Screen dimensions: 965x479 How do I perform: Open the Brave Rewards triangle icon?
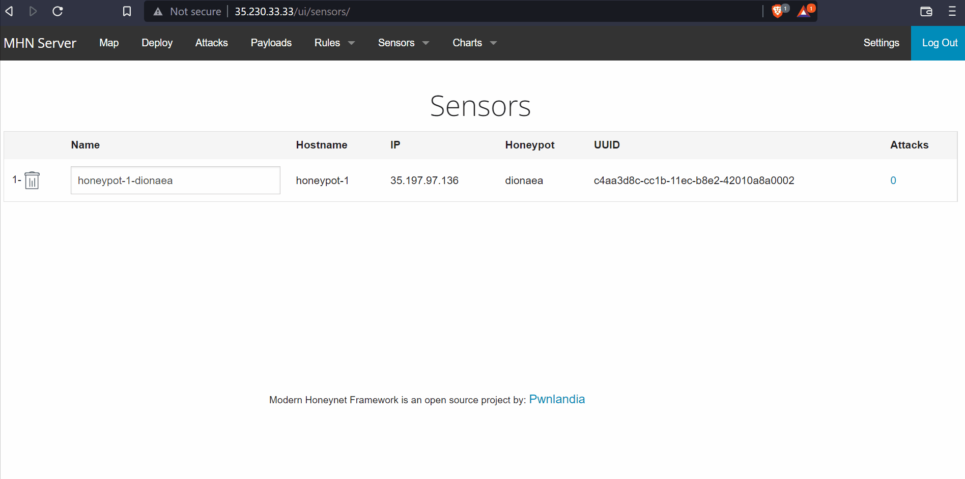pyautogui.click(x=805, y=11)
